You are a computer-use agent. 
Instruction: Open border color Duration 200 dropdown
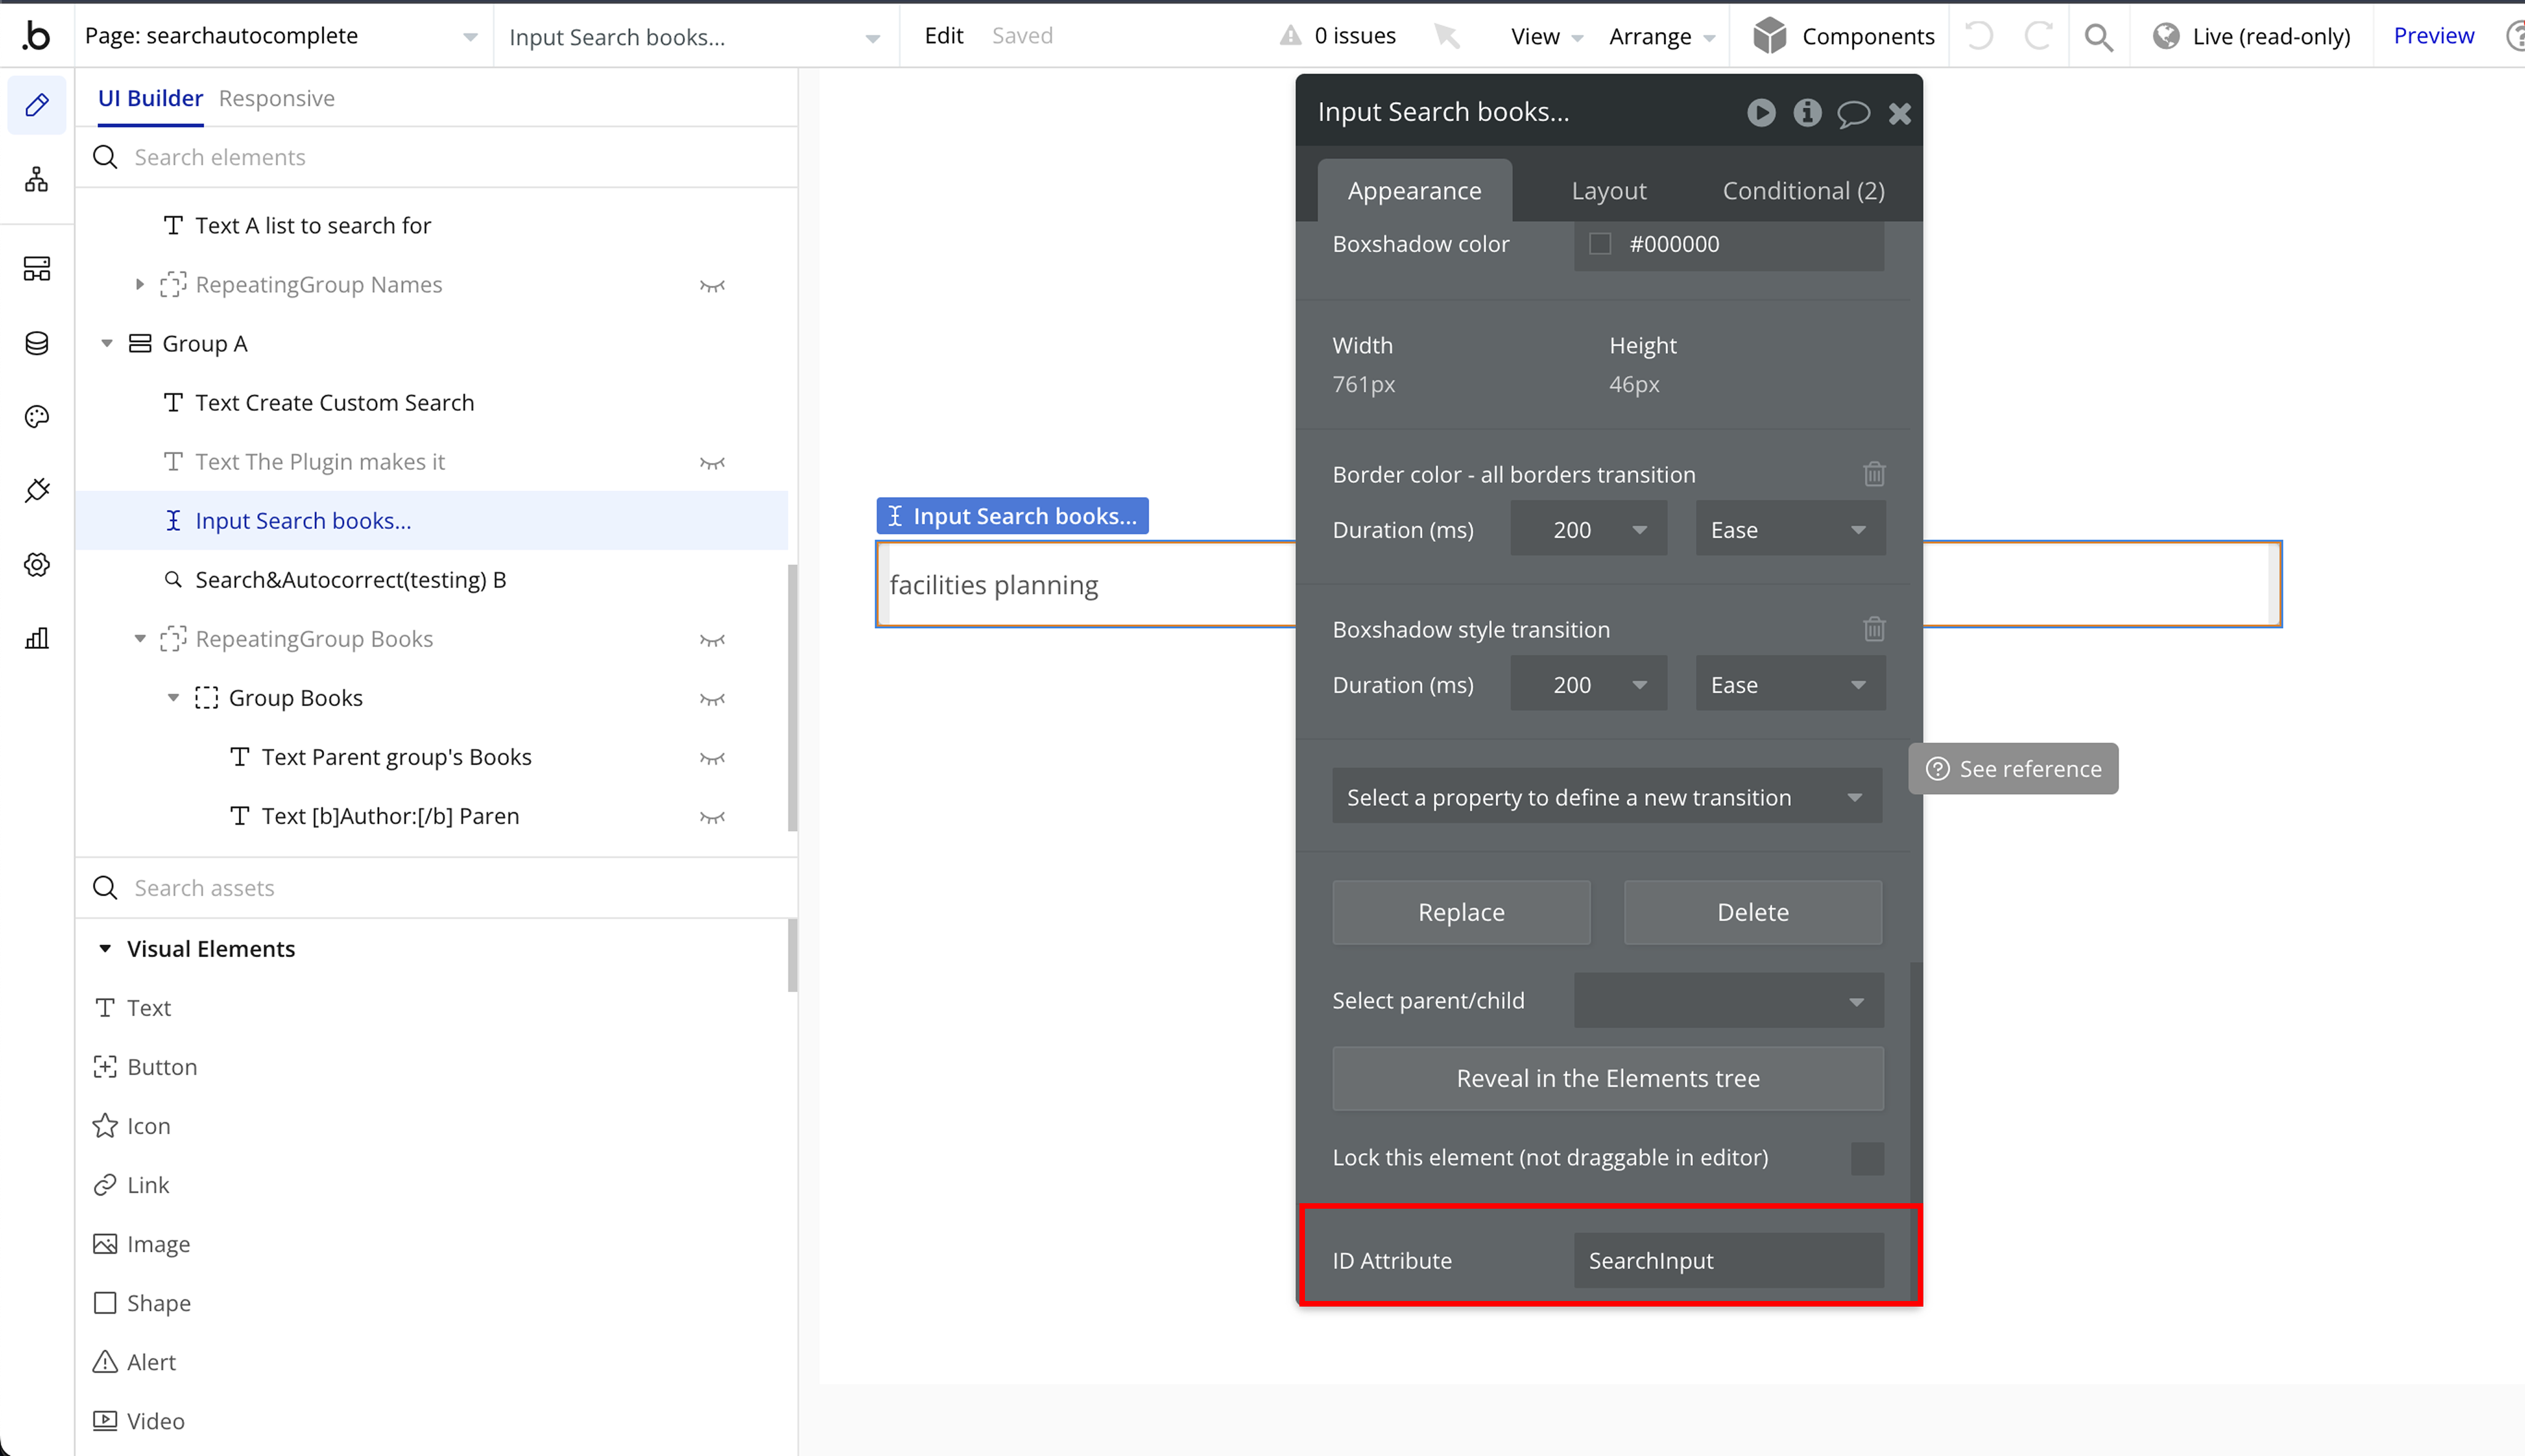tap(1588, 530)
